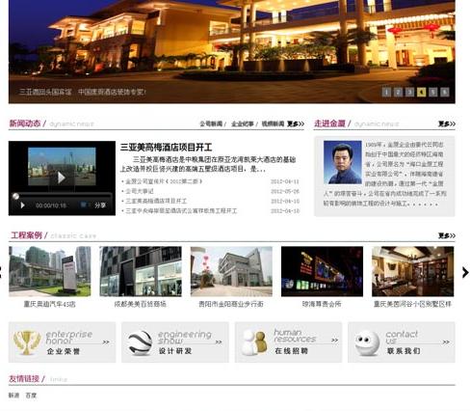
Task: Open the 公司大事记 news item
Action: click(x=140, y=191)
